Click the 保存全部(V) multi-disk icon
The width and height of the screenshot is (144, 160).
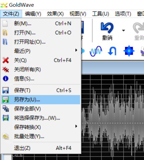click(6, 109)
